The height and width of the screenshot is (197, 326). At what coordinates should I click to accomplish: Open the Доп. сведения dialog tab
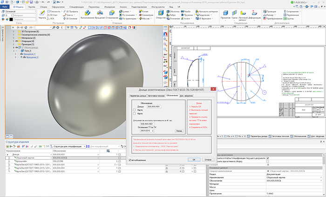pos(186,96)
